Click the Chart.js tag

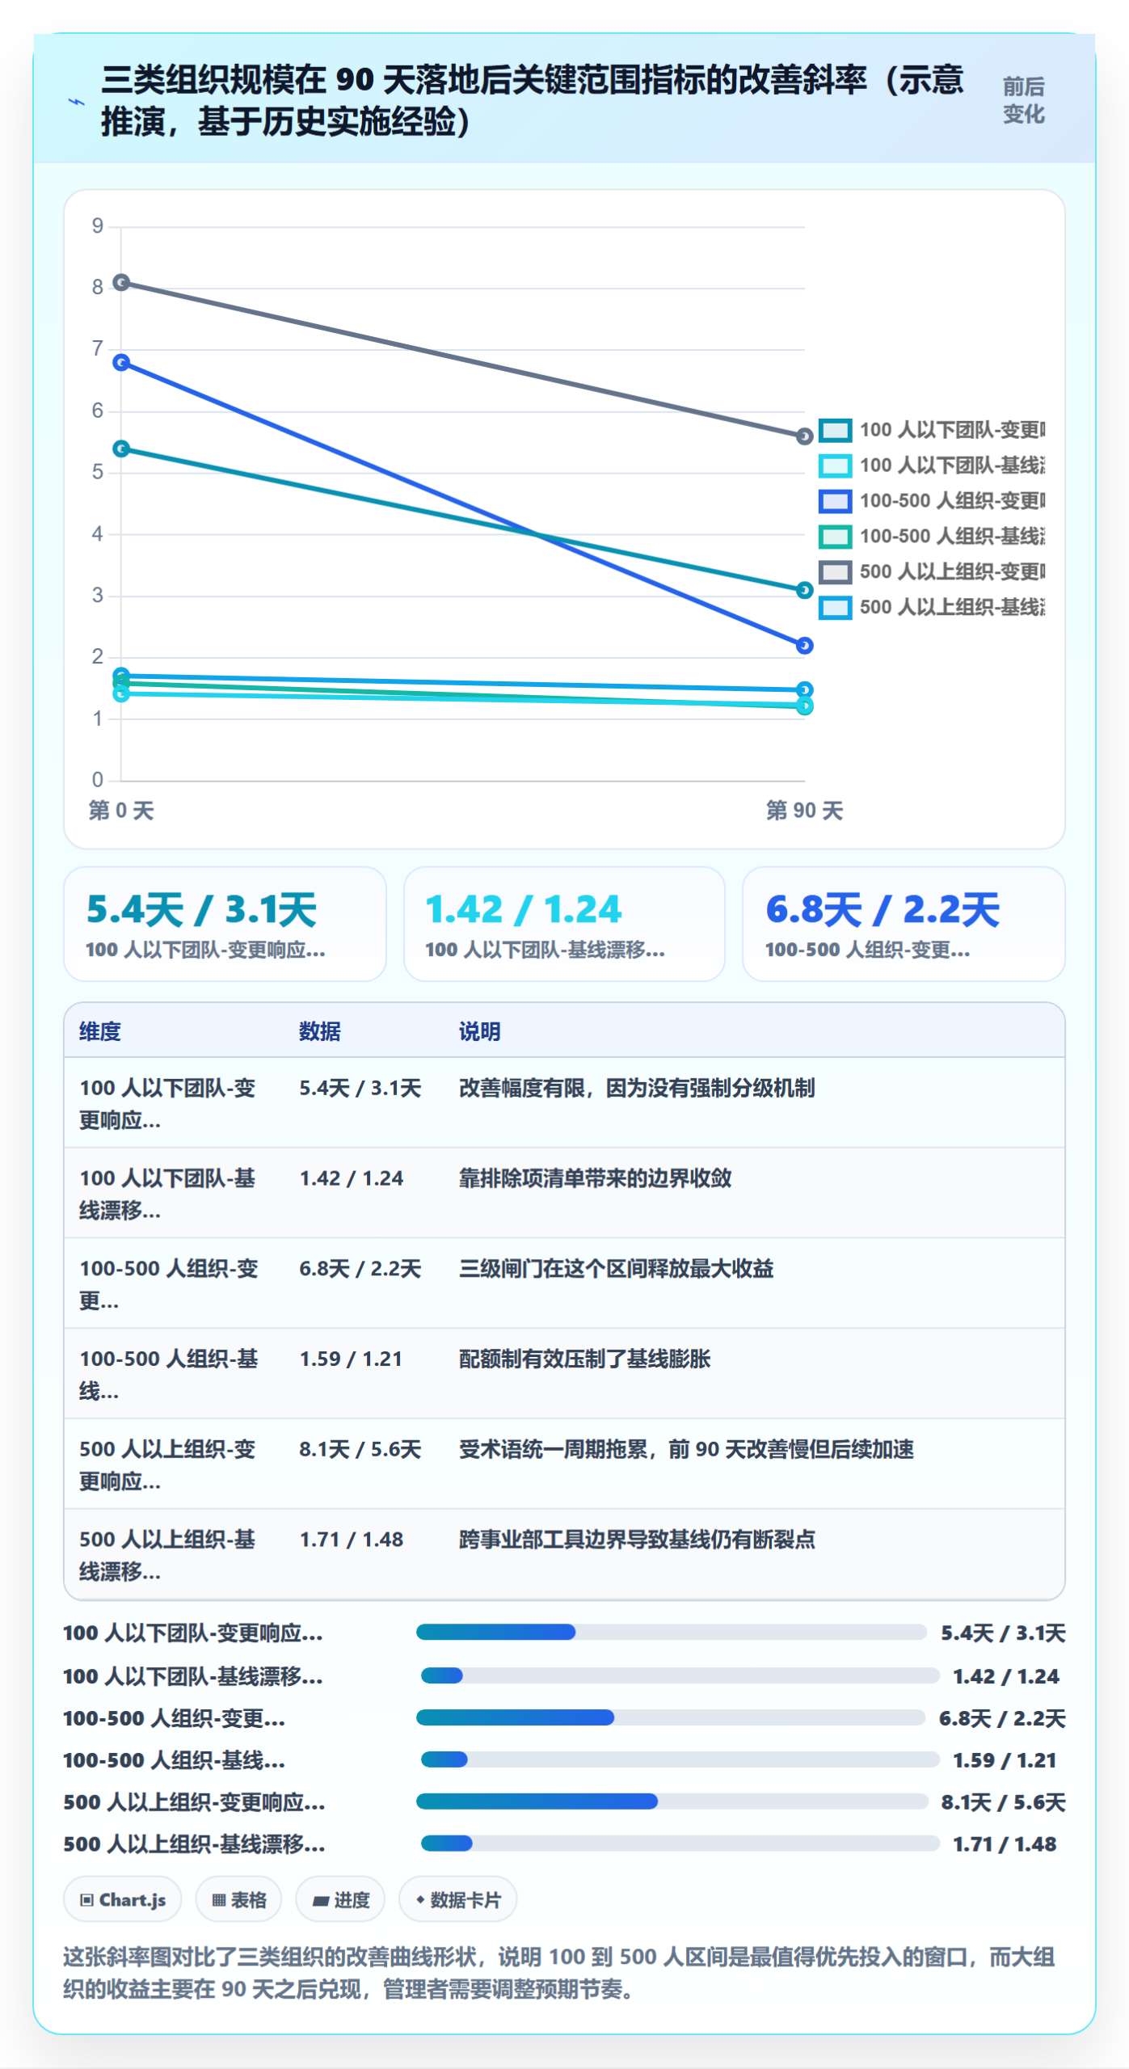(123, 1899)
